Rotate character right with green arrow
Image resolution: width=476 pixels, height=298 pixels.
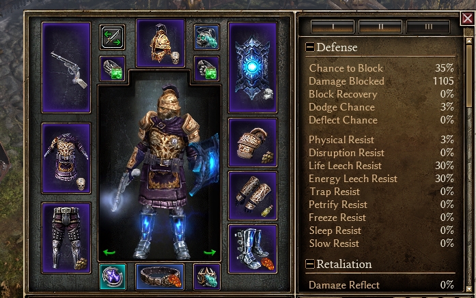210,252
